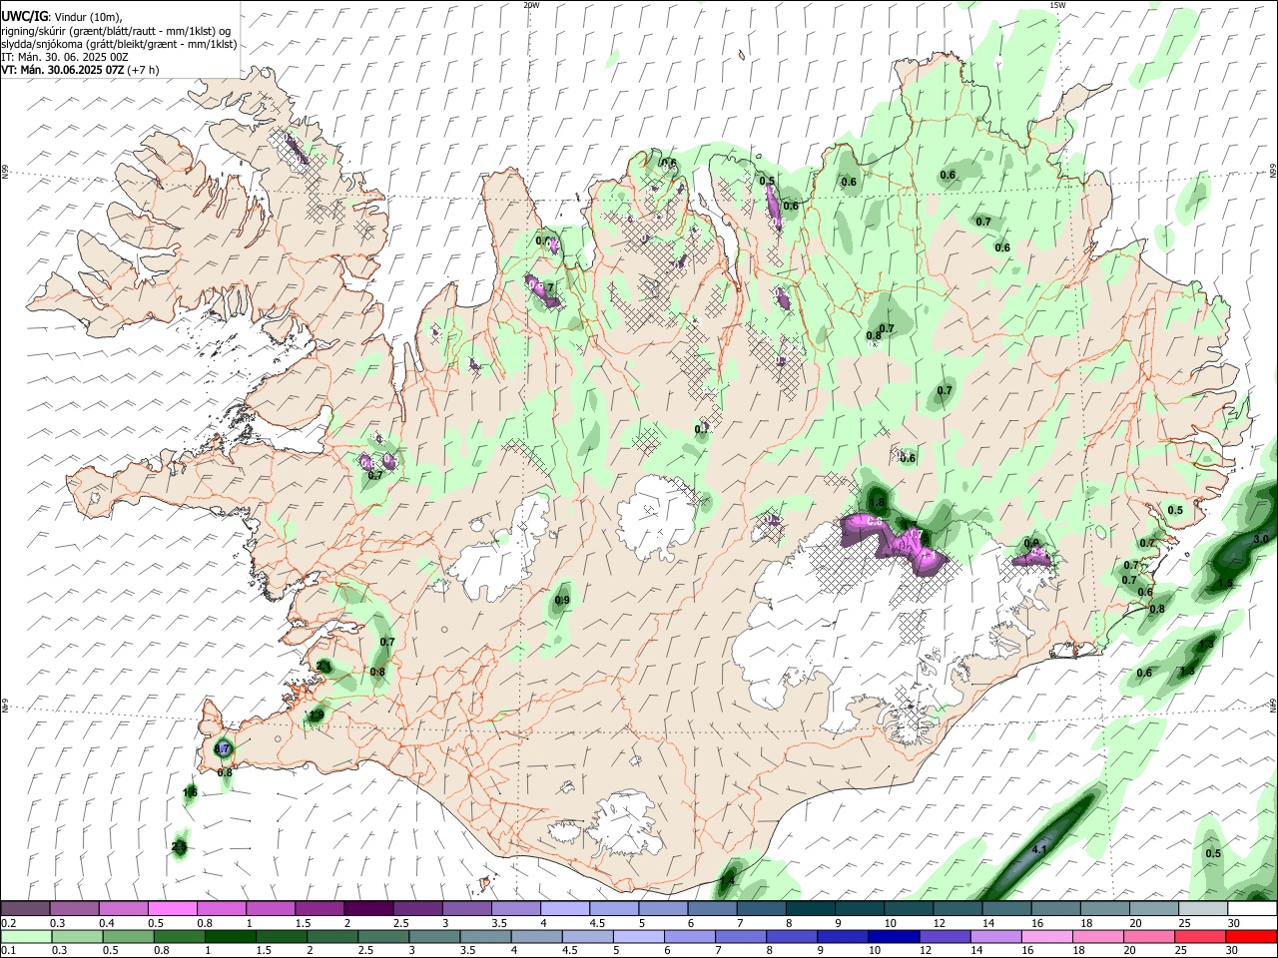Screen dimensions: 1278x958
Task: Click the dark green swatch after 1 in the rain legend
Action: [x=230, y=937]
